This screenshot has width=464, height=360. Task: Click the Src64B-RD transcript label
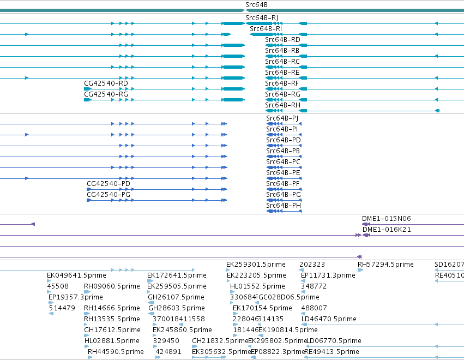click(x=282, y=40)
